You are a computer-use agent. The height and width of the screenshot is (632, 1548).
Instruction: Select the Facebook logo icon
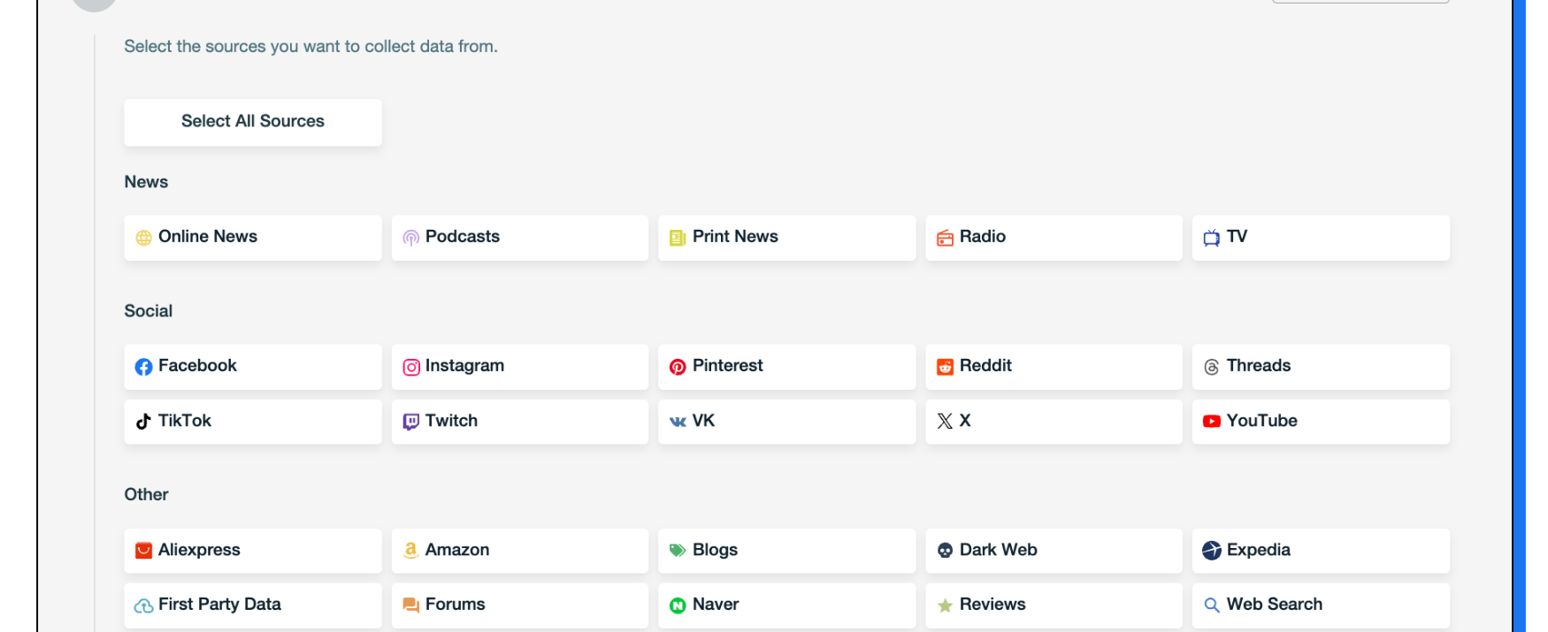(x=143, y=367)
